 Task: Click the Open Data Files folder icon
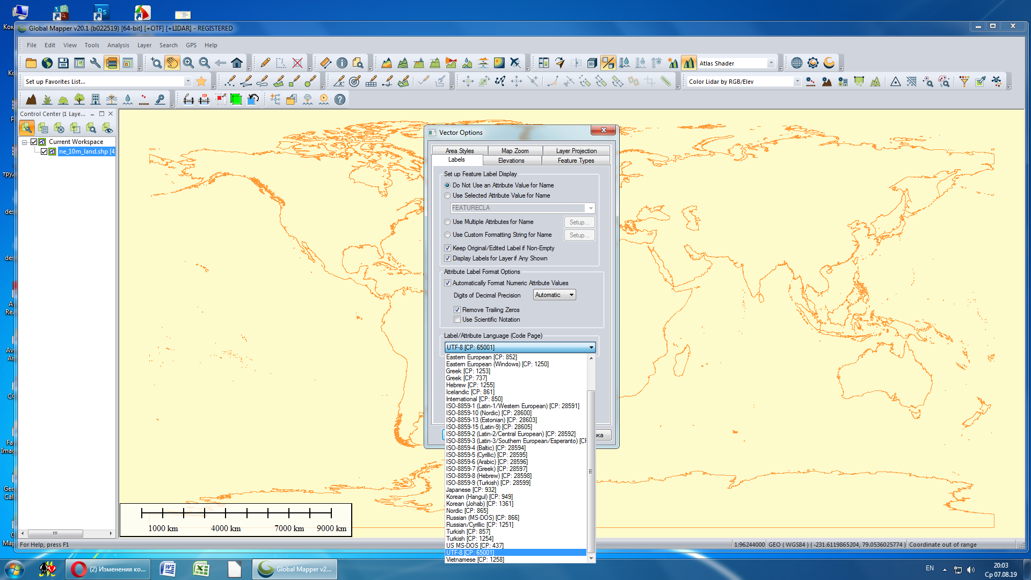31,63
